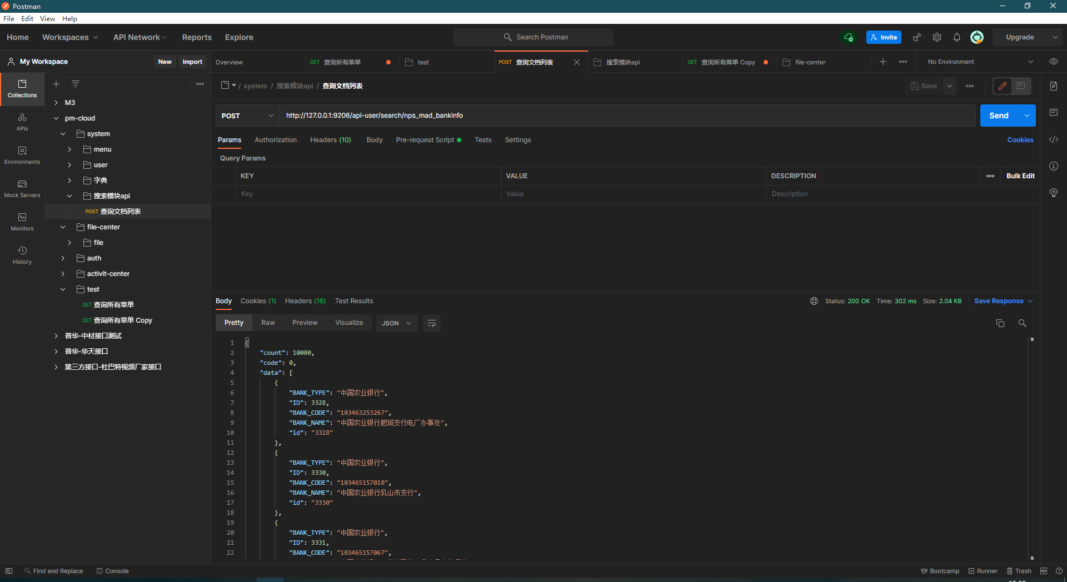Viewport: 1067px width, 582px height.
Task: Open the code snippet icon in right sidebar
Action: coord(1054,139)
